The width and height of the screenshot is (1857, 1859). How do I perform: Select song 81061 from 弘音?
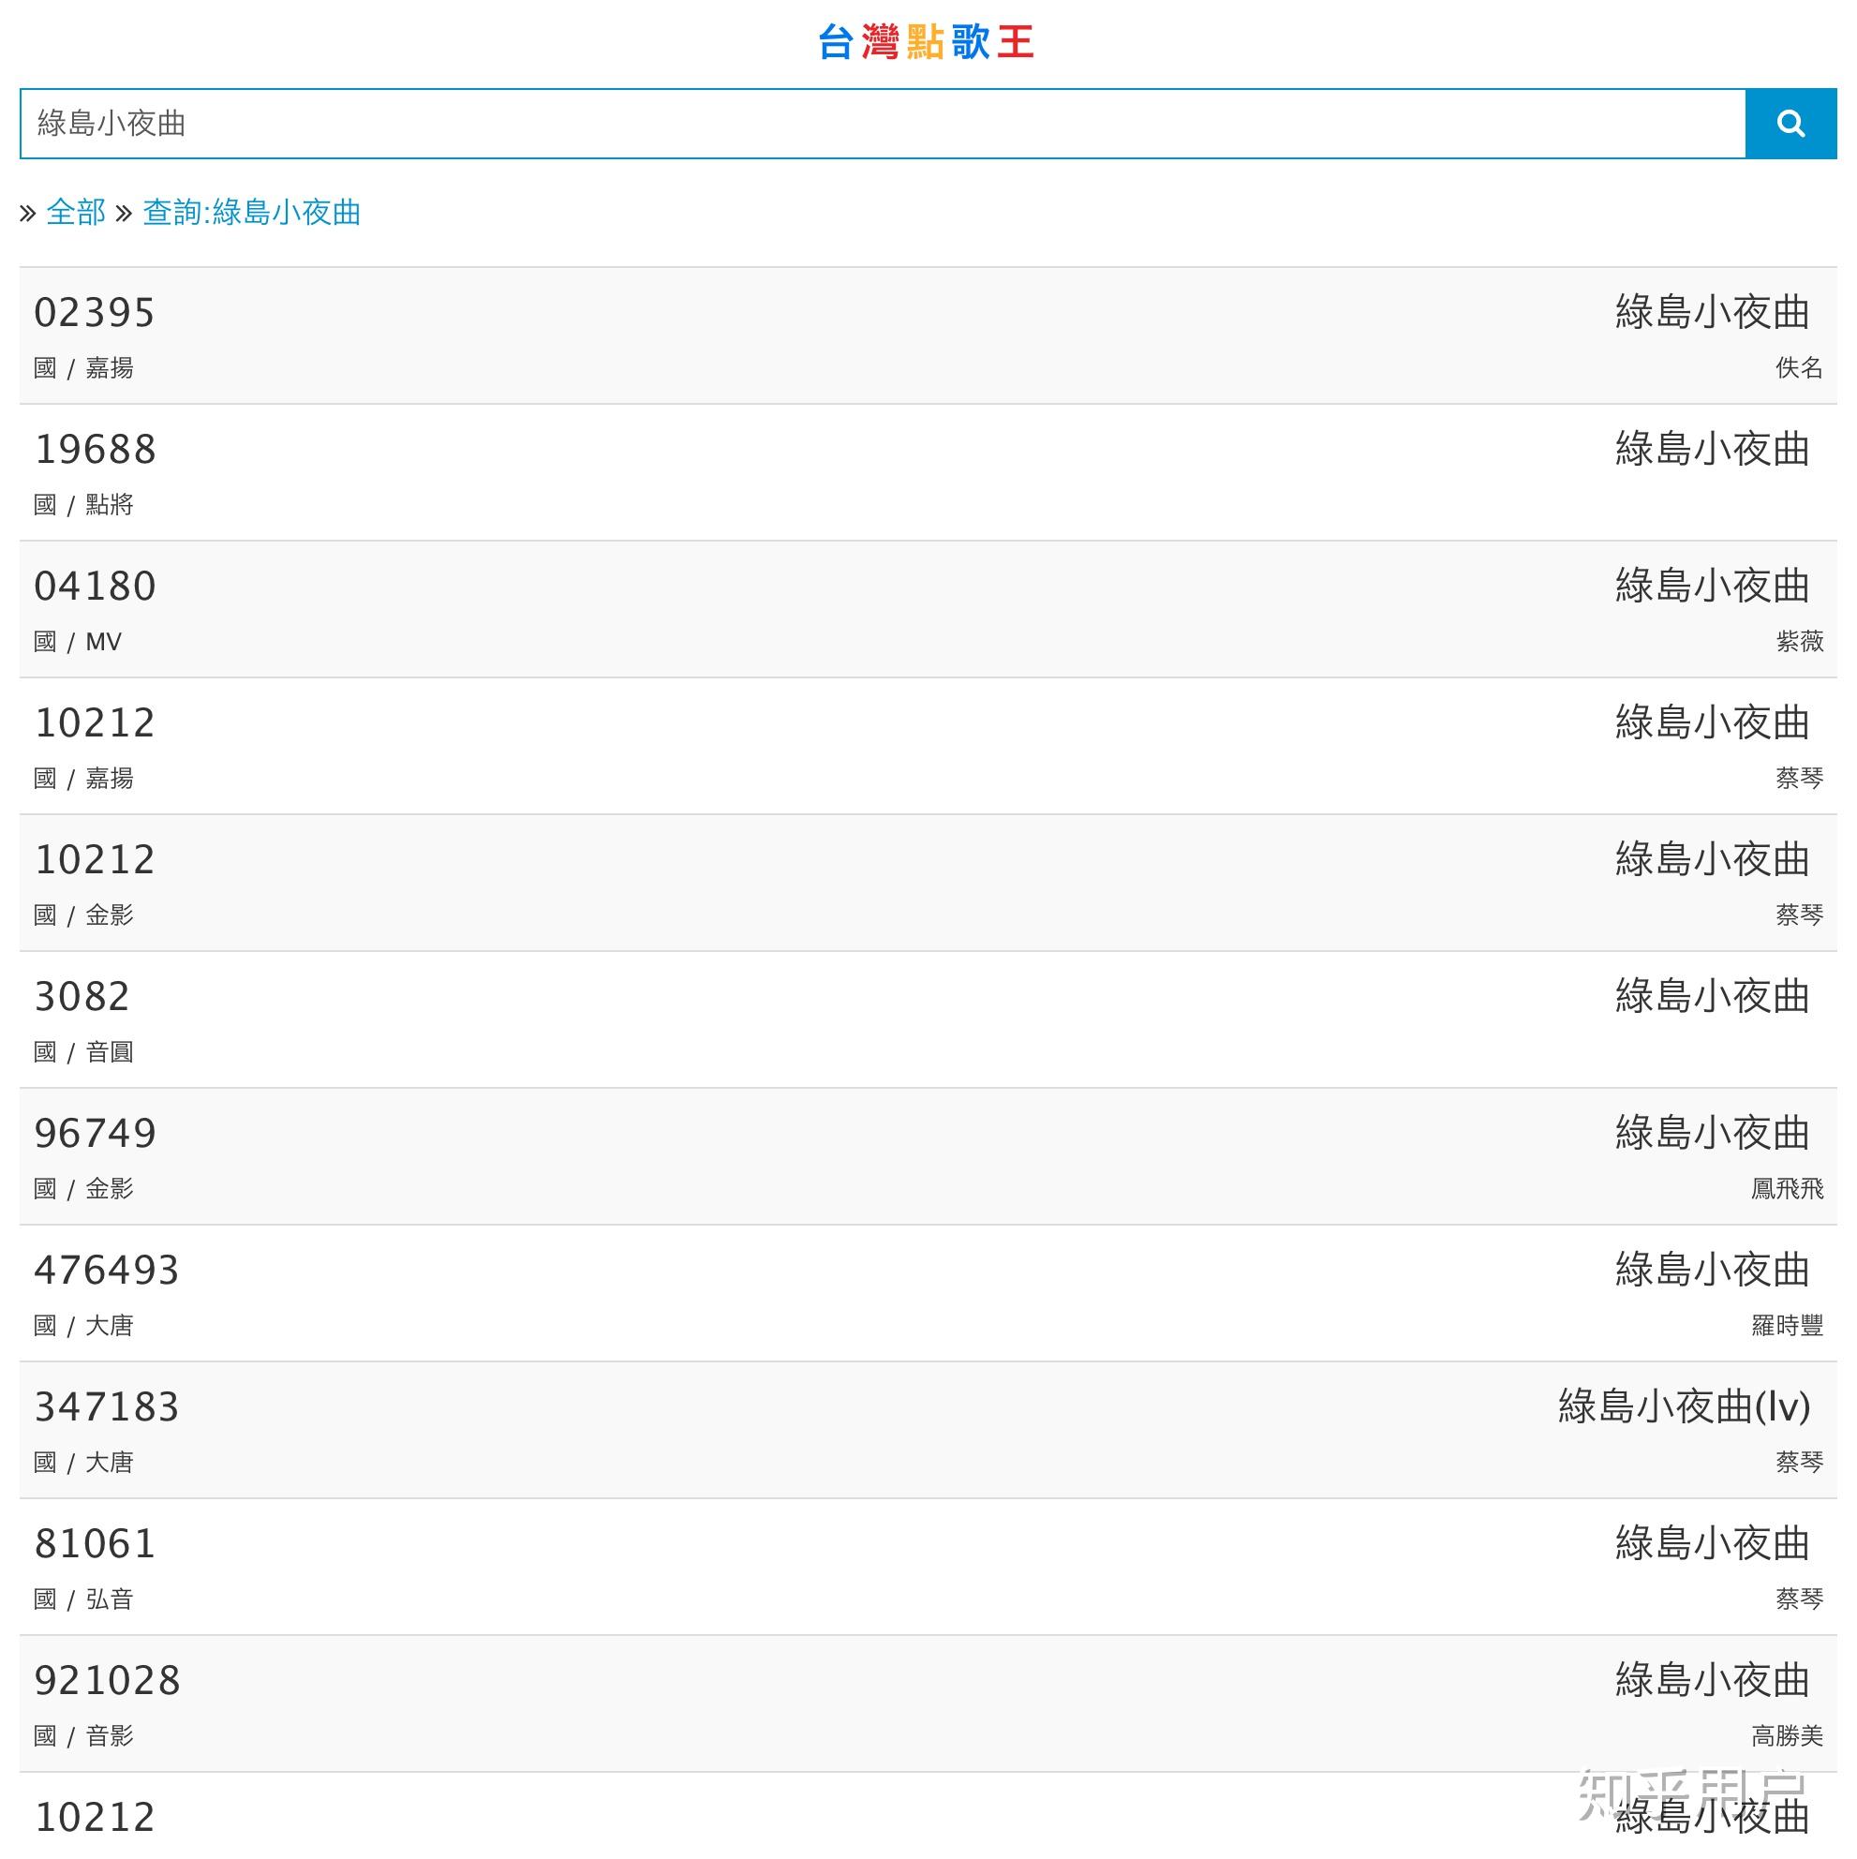(x=95, y=1543)
